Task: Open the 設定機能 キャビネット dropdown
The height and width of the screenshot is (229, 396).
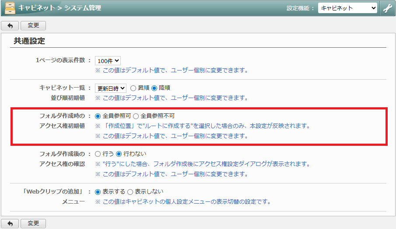Action: tap(347, 8)
